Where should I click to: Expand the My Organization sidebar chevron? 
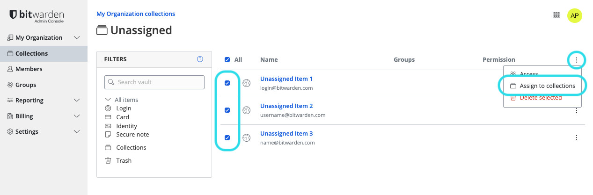(77, 38)
